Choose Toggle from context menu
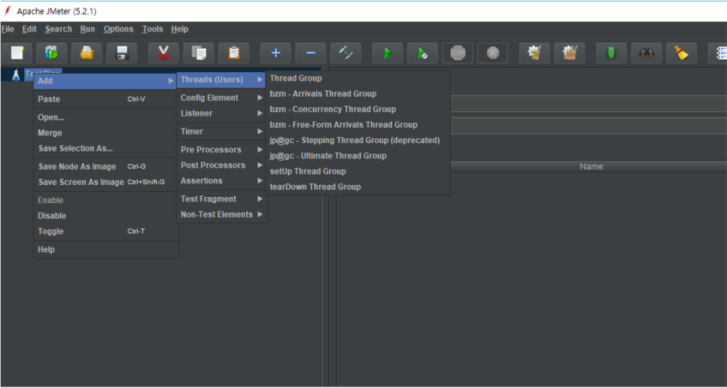The height and width of the screenshot is (388, 727). tap(105, 232)
